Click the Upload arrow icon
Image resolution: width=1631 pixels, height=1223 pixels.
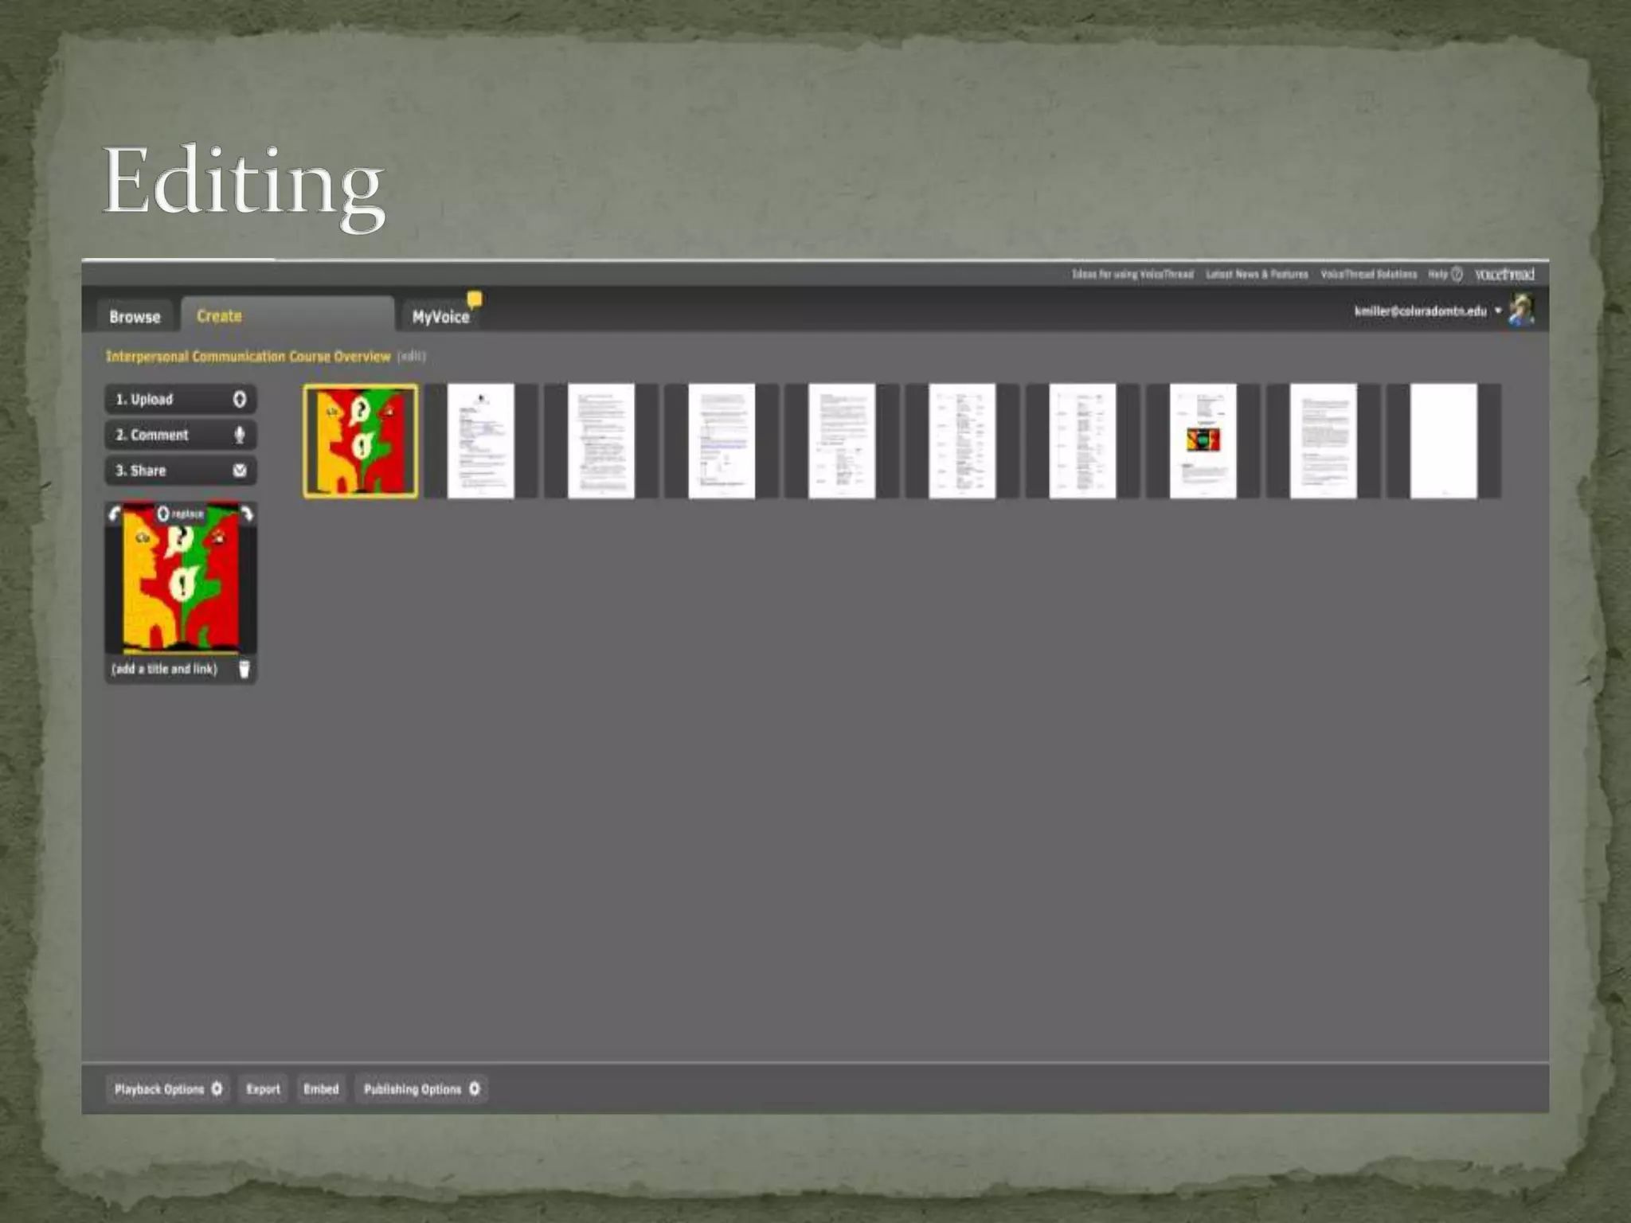[239, 399]
